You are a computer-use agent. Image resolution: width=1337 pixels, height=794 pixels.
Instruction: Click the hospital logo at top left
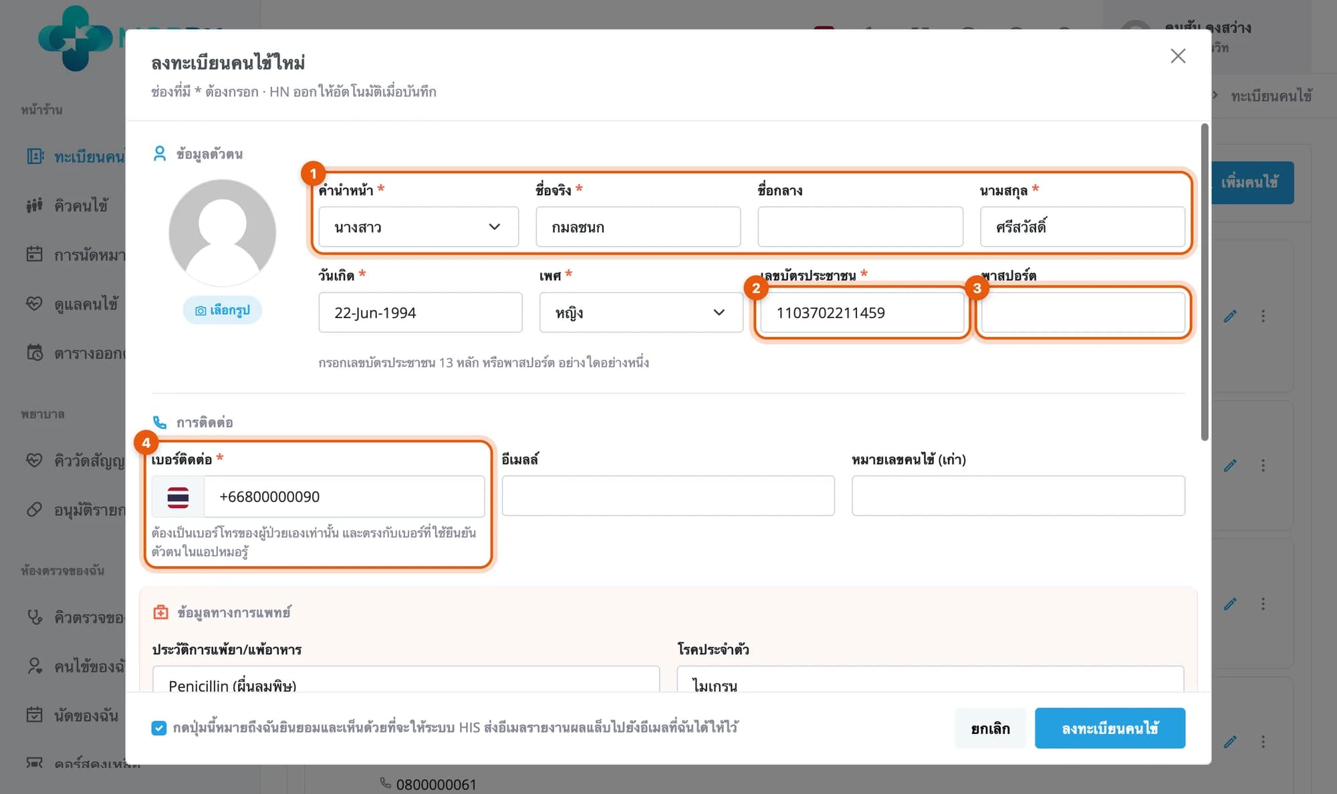coord(75,38)
